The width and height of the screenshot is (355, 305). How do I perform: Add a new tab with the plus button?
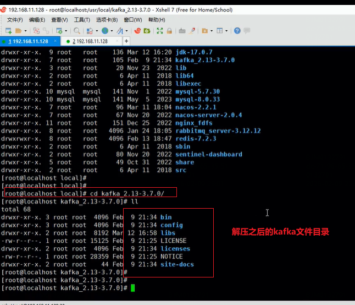(x=126, y=41)
